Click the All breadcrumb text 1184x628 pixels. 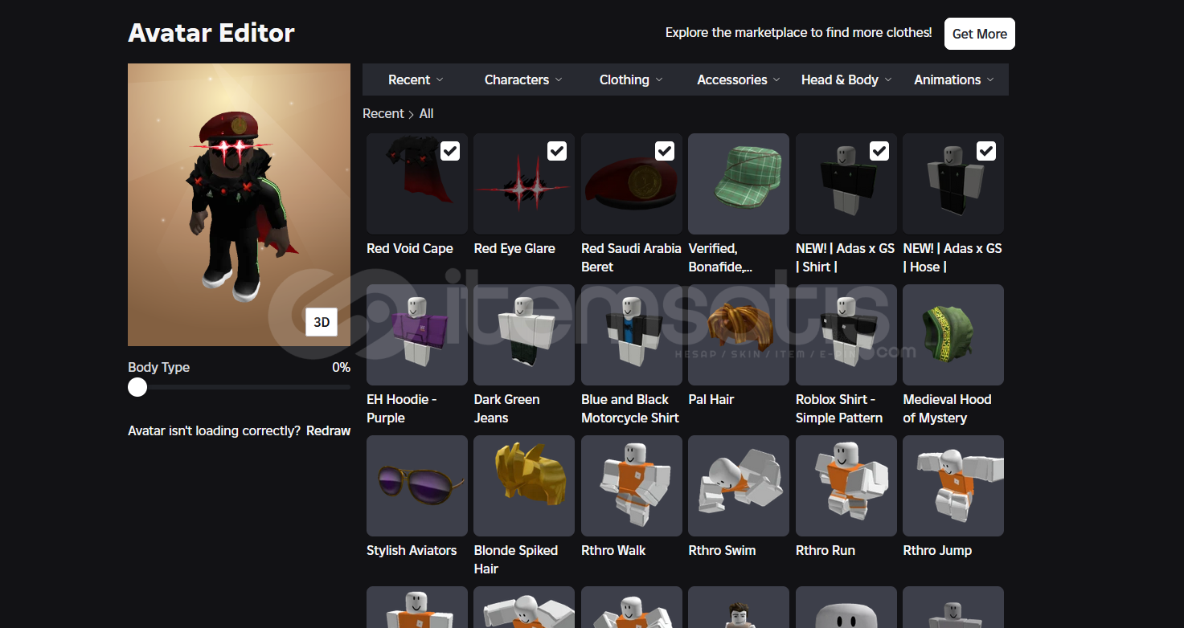(426, 113)
